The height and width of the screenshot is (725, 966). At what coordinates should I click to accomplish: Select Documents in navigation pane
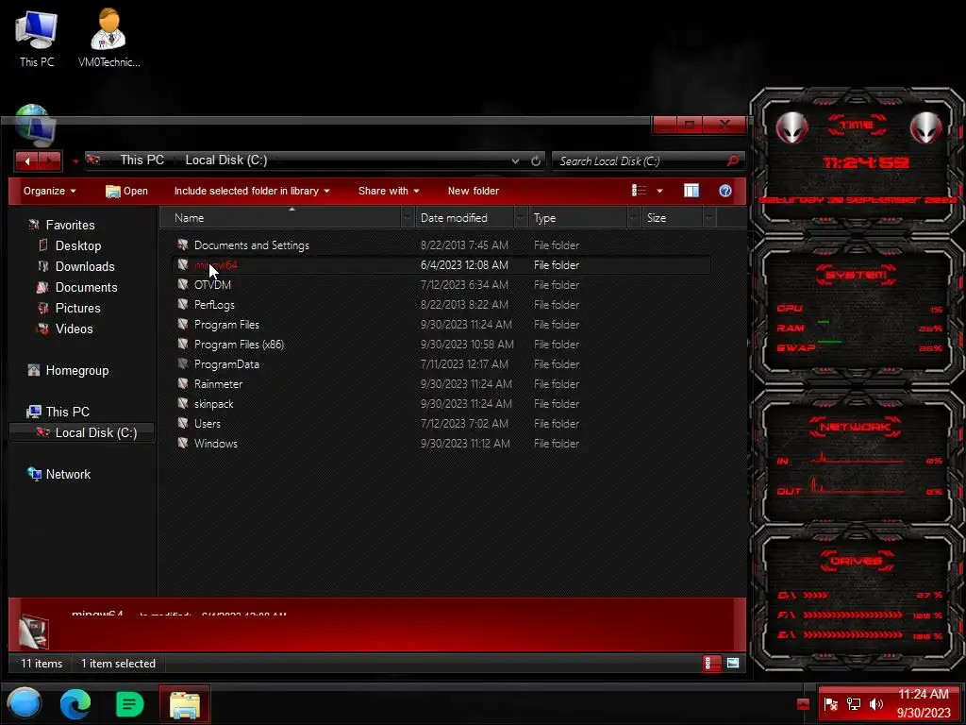pos(86,287)
